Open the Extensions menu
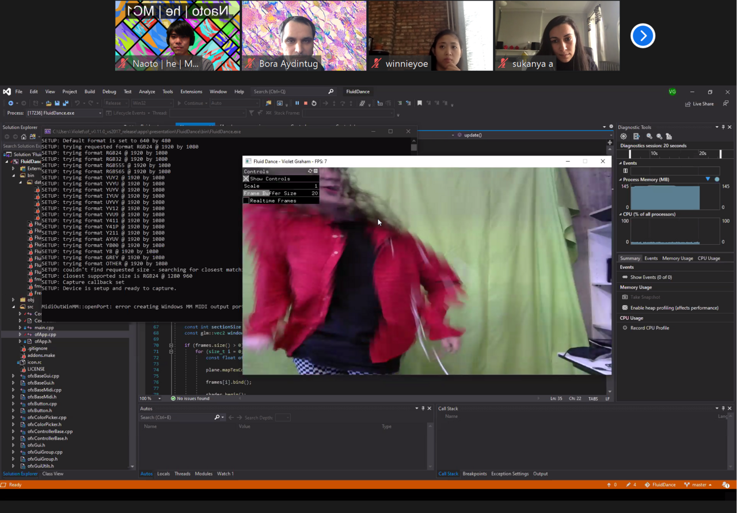 point(191,92)
